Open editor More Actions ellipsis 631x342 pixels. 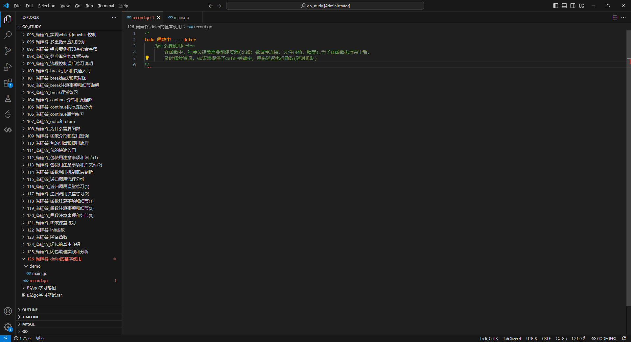[623, 17]
